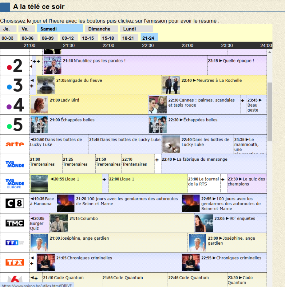Click the France 2 channel logo
The height and width of the screenshot is (287, 285).
[x=15, y=66]
